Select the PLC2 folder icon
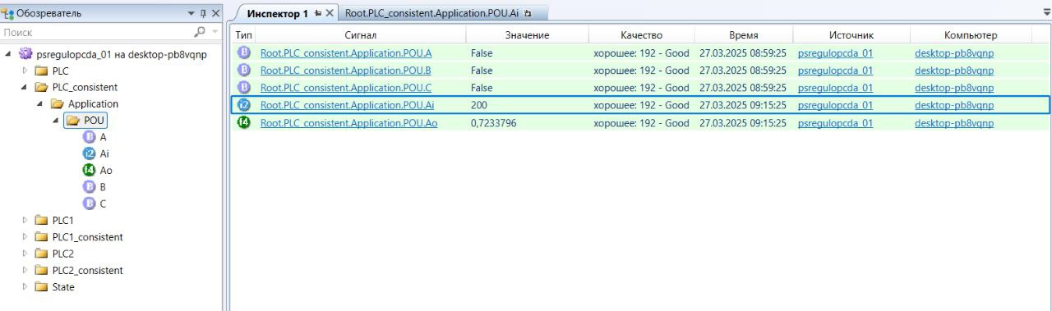The height and width of the screenshot is (311, 1052). (x=41, y=254)
